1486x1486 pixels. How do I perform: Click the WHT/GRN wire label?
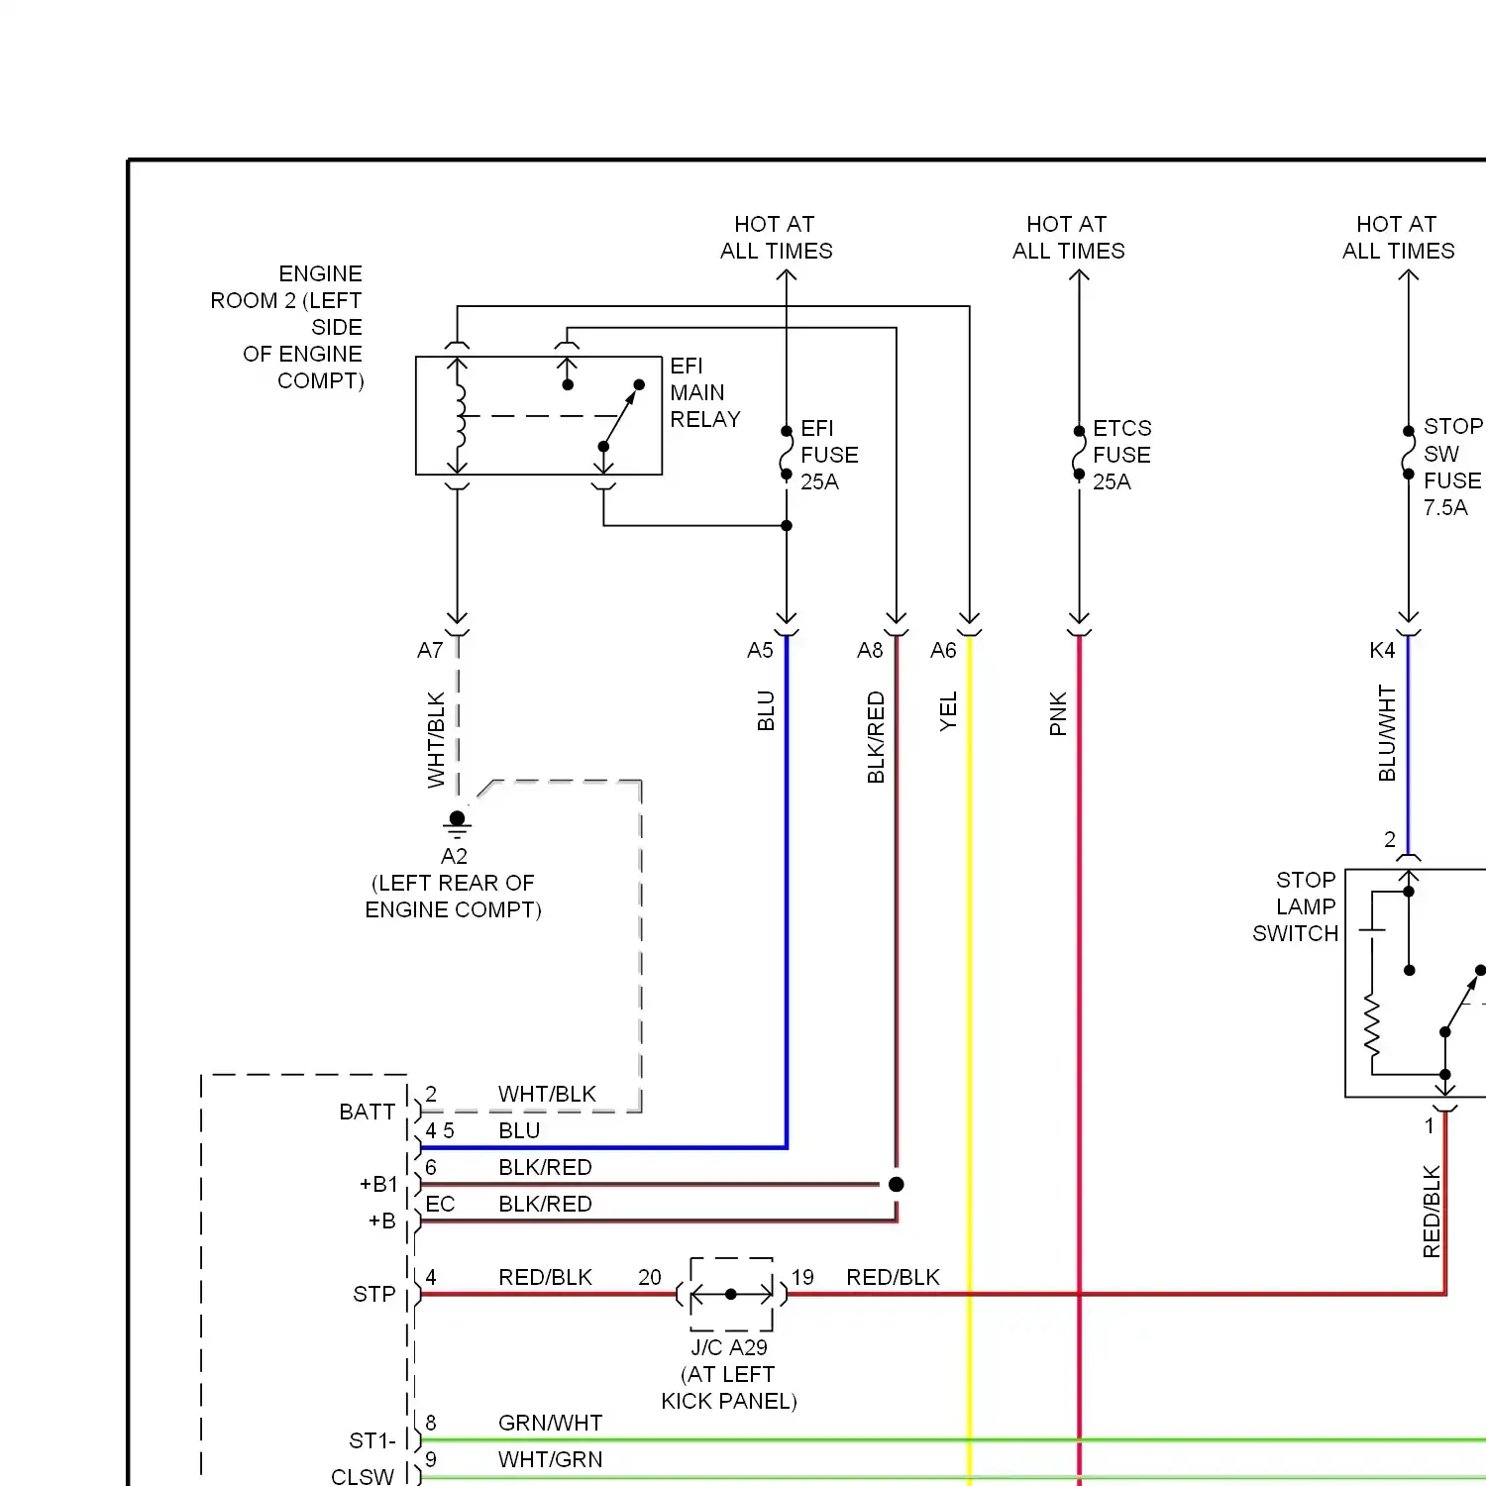(550, 1459)
